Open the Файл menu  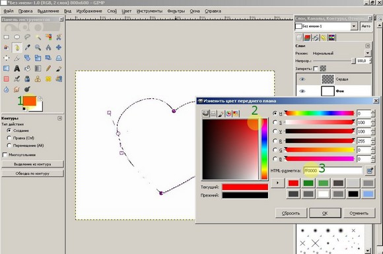[x=9, y=11]
